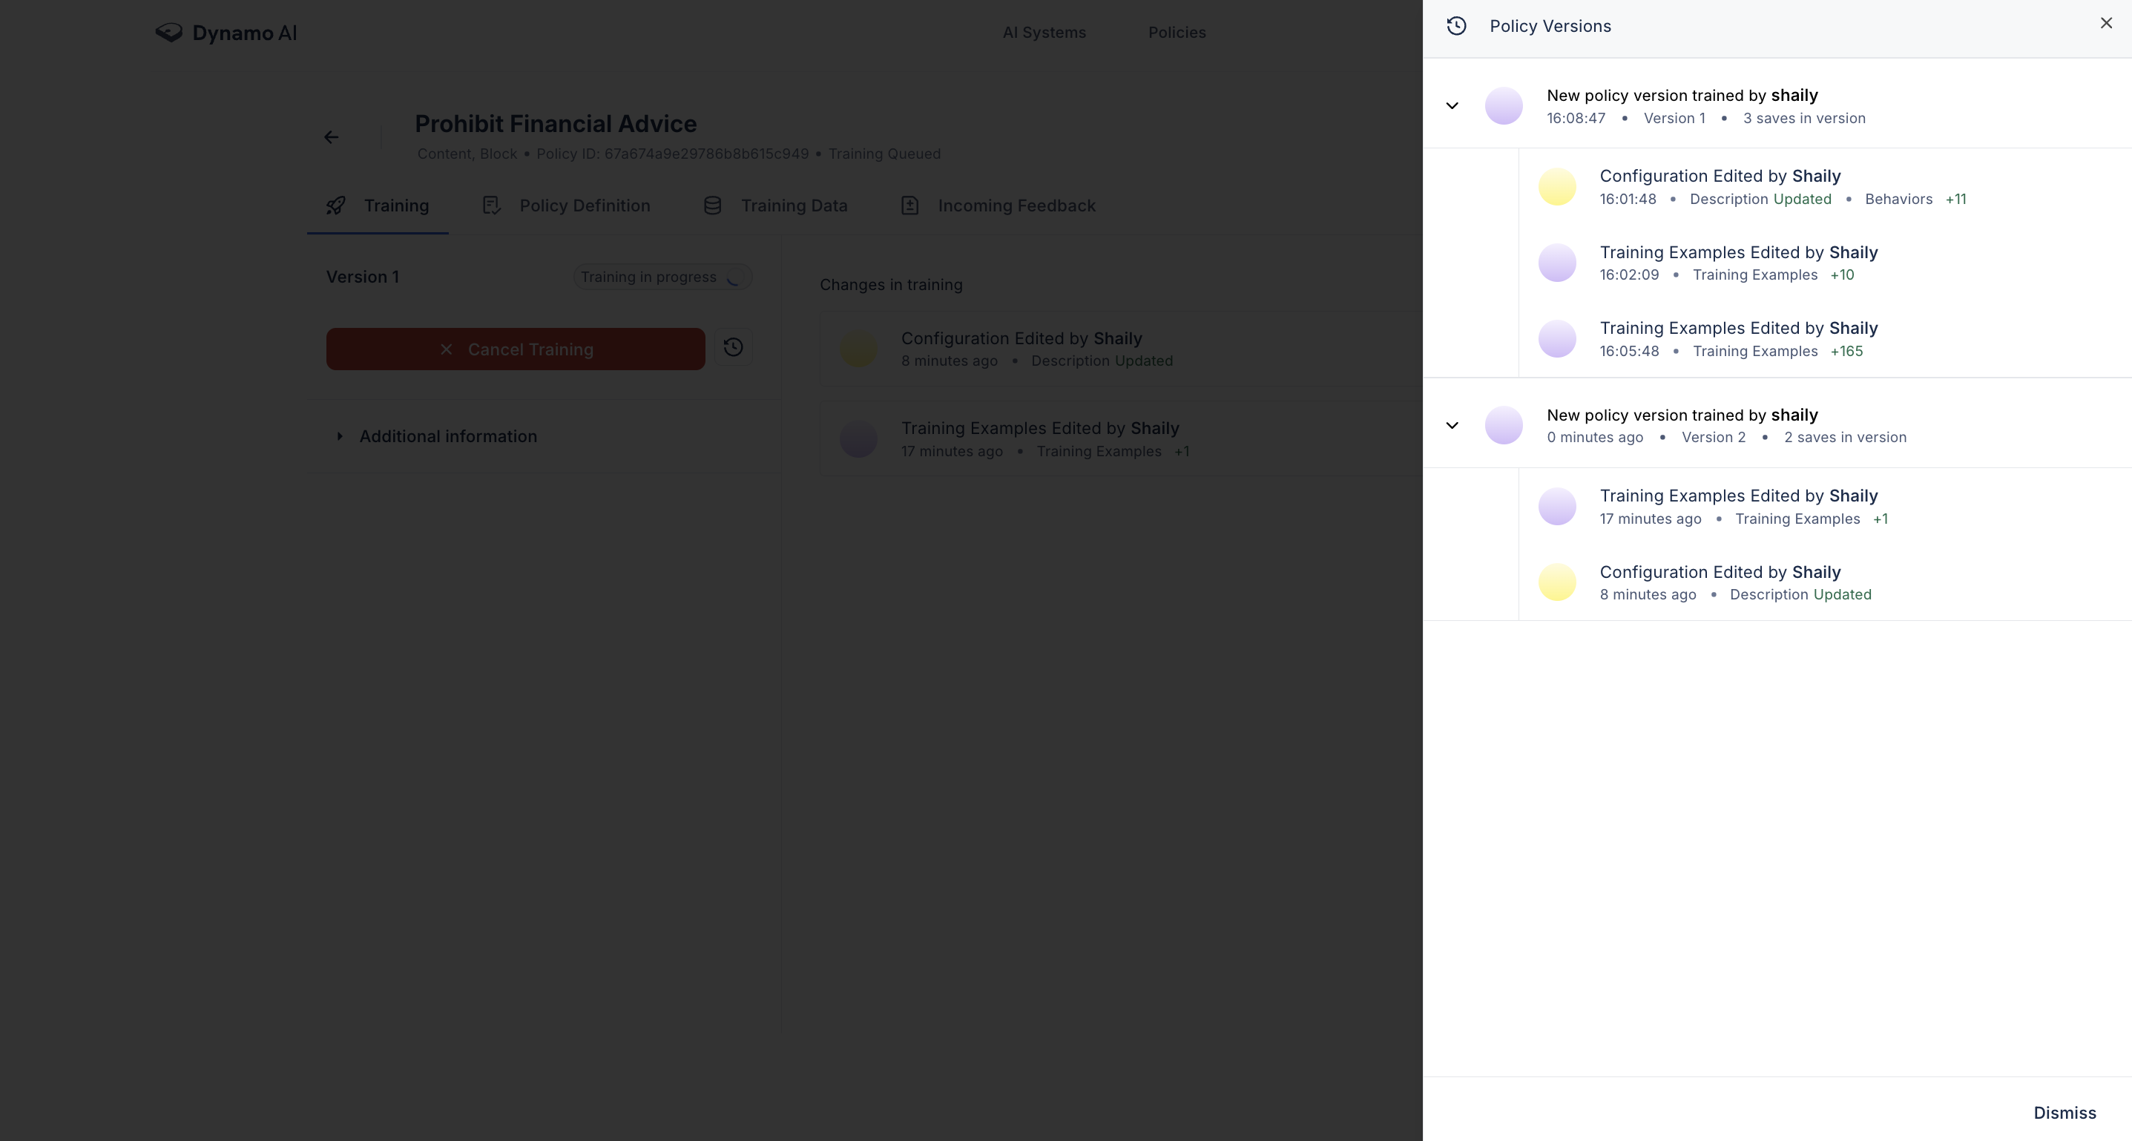Click "Configuration Edited by Shaily" in Changes in training
Screen dimensions: 2132x1141
1021,338
